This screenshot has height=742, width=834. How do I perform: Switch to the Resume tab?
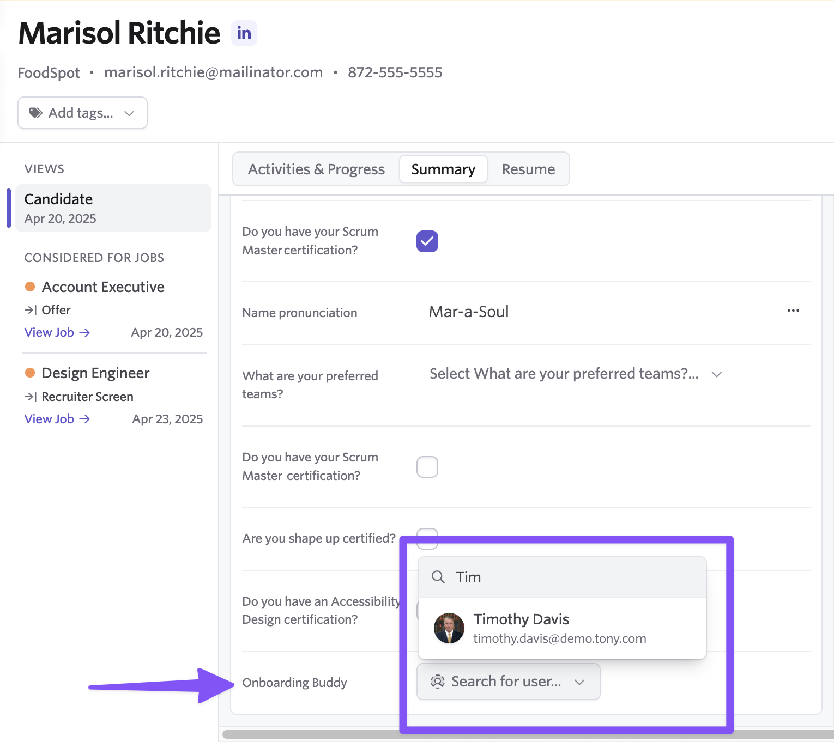[x=528, y=169]
